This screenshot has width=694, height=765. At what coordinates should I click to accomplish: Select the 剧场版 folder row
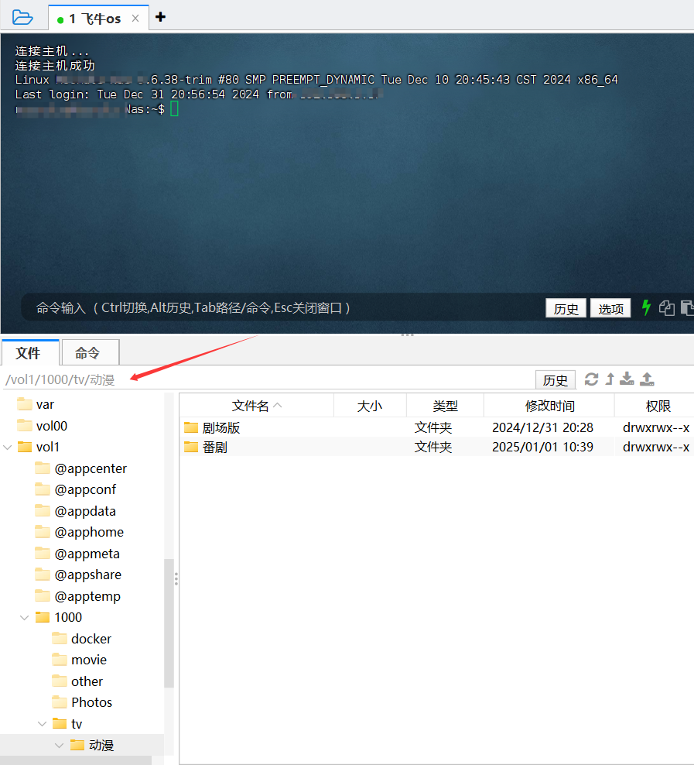pos(436,428)
